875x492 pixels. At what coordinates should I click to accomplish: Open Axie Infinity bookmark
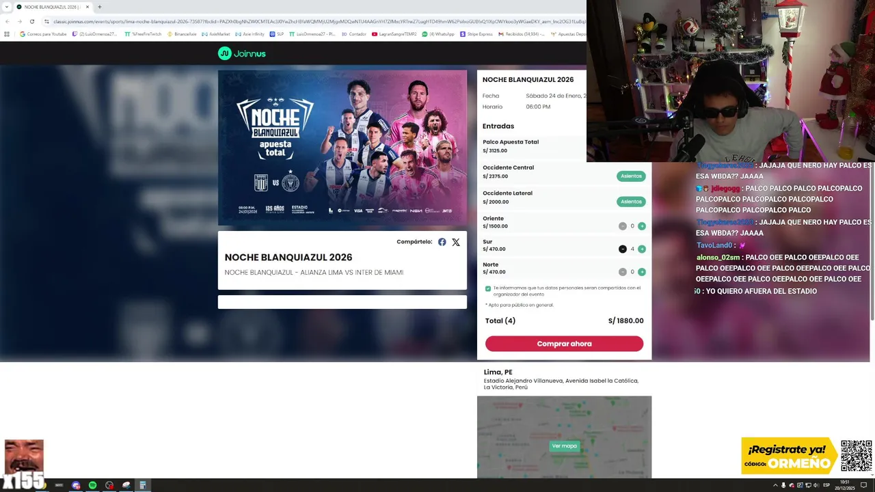[250, 33]
